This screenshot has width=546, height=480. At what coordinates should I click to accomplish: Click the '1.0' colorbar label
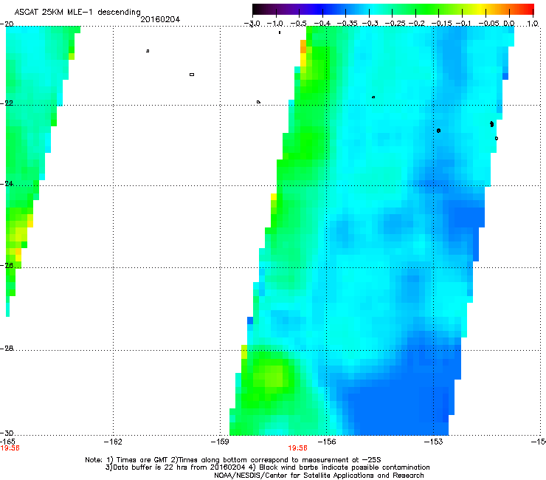click(533, 24)
